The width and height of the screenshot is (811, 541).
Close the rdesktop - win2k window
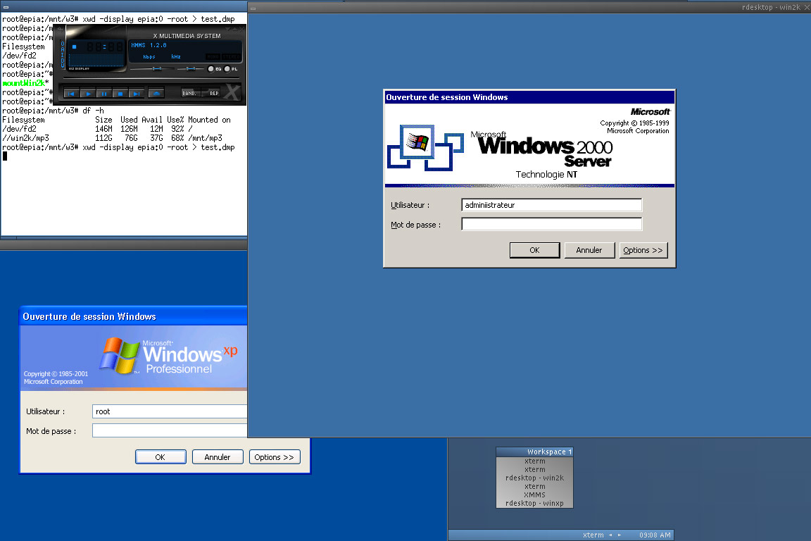(x=806, y=7)
